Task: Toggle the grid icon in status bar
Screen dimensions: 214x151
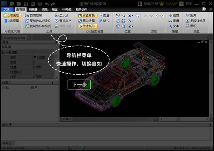Action: (x=74, y=148)
